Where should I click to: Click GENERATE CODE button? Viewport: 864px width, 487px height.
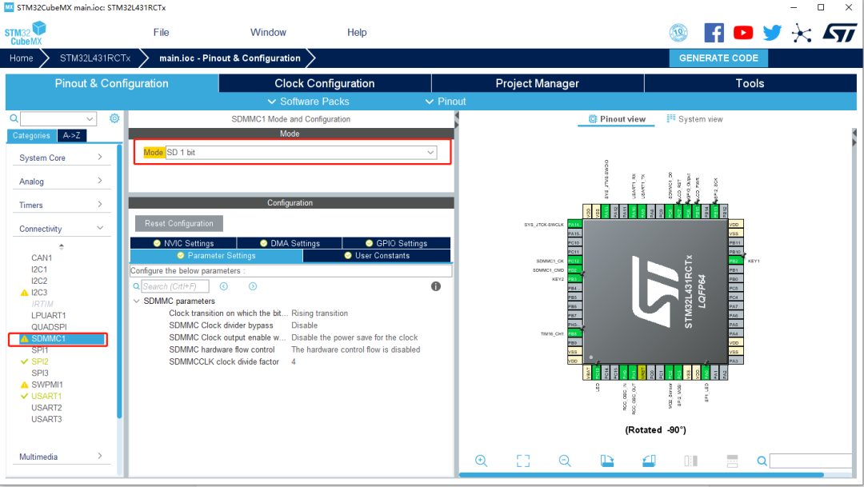click(x=718, y=58)
